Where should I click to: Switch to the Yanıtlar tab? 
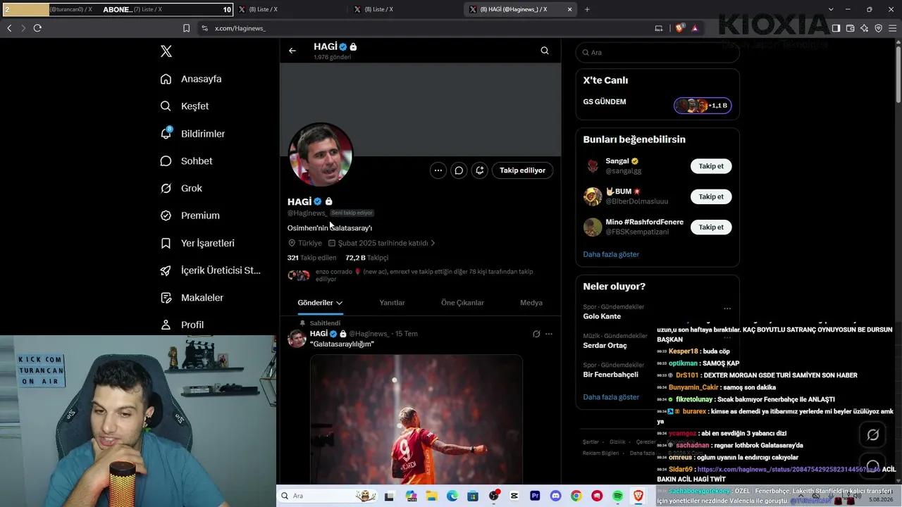[x=392, y=303]
